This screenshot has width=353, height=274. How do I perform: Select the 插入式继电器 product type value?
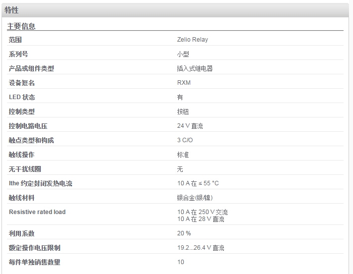click(195, 68)
